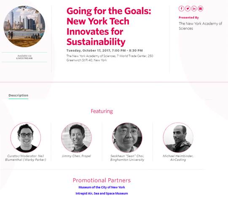Click the 7 World Trade Center venue address
The image size is (228, 200).
click(110, 58)
